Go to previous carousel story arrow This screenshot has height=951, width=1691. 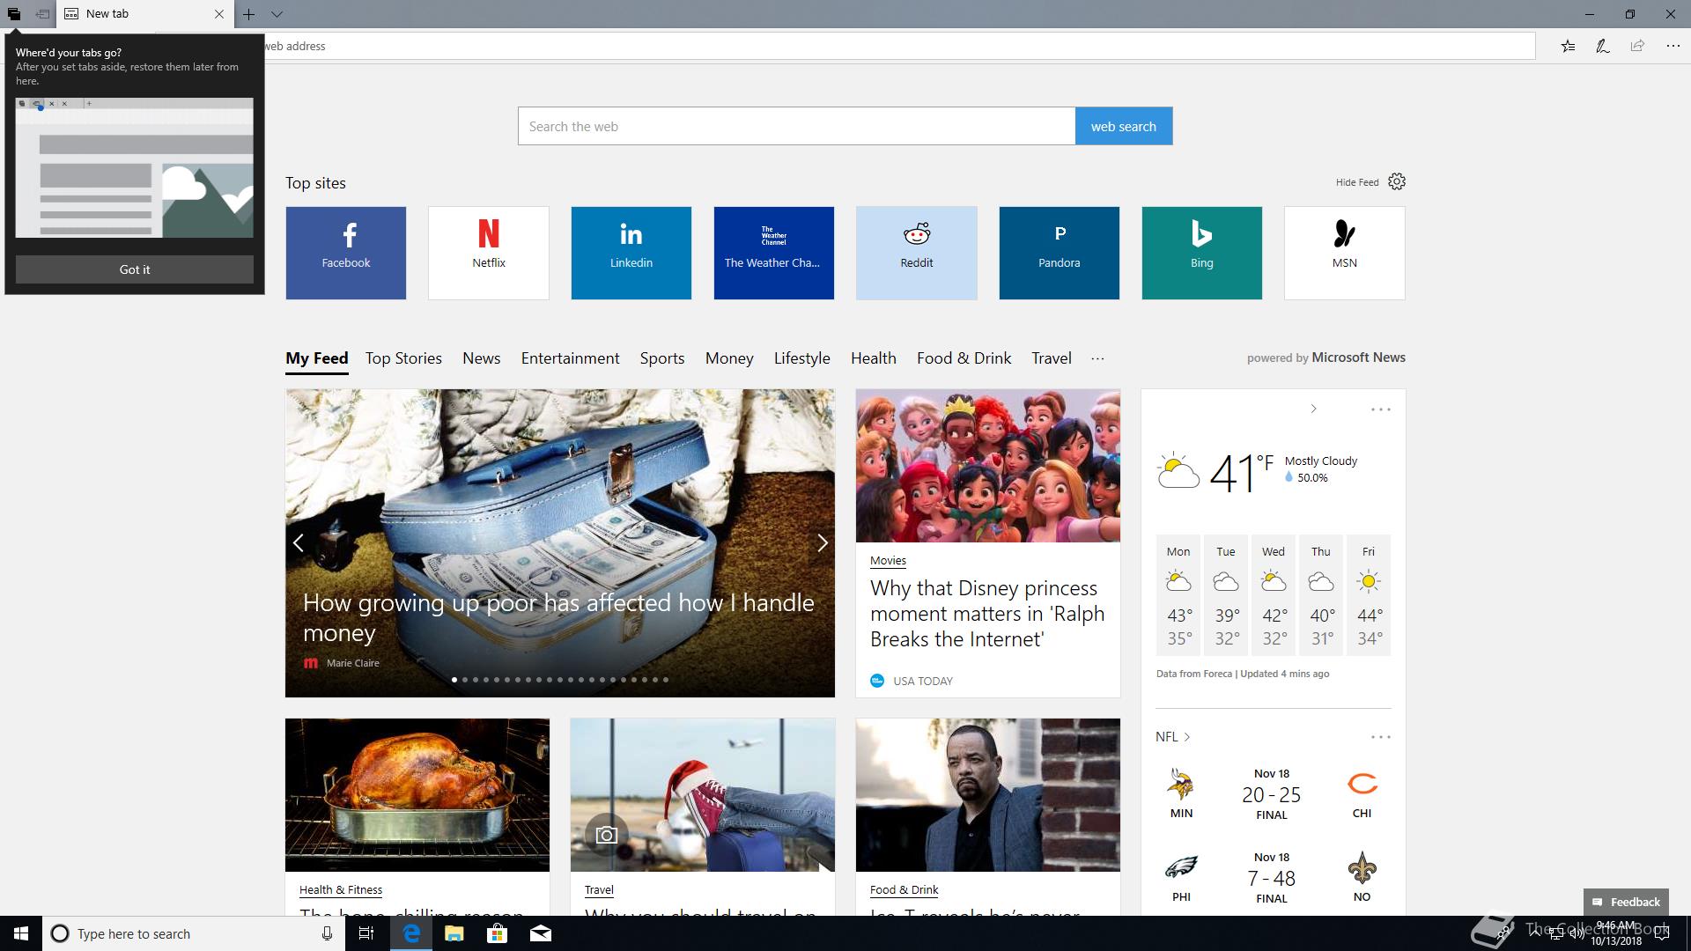click(x=299, y=543)
